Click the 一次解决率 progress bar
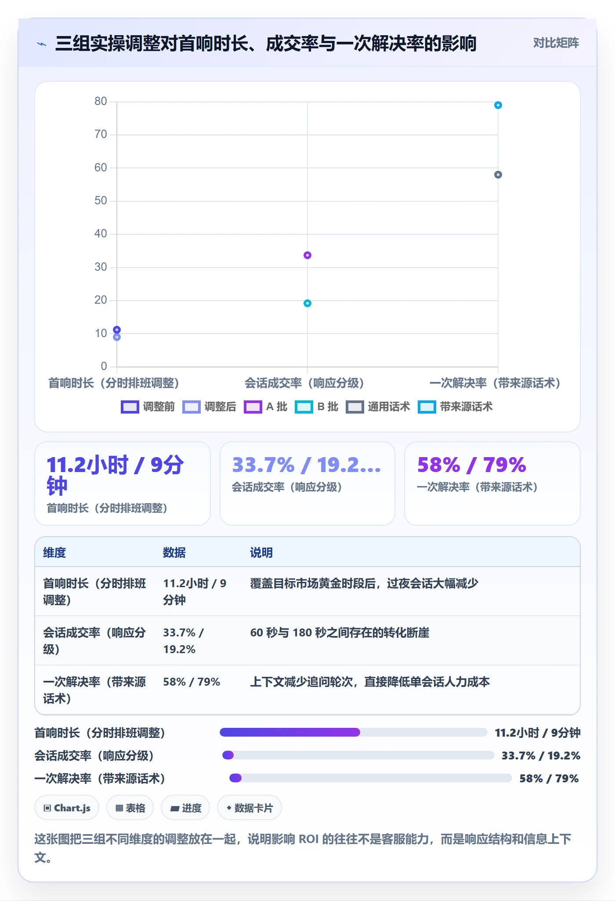This screenshot has height=901, width=615. (370, 778)
